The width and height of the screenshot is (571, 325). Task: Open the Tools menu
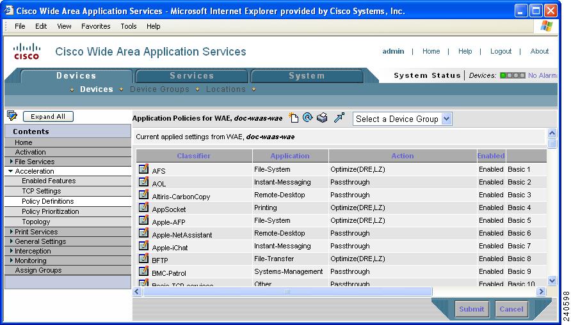[x=129, y=26]
